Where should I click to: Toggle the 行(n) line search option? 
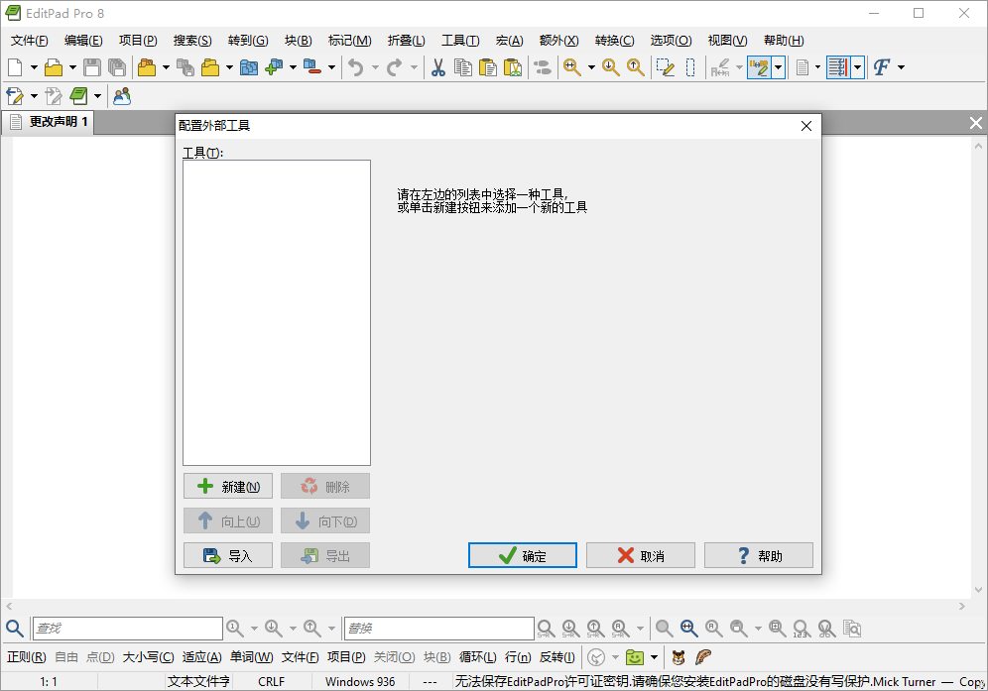tap(518, 657)
